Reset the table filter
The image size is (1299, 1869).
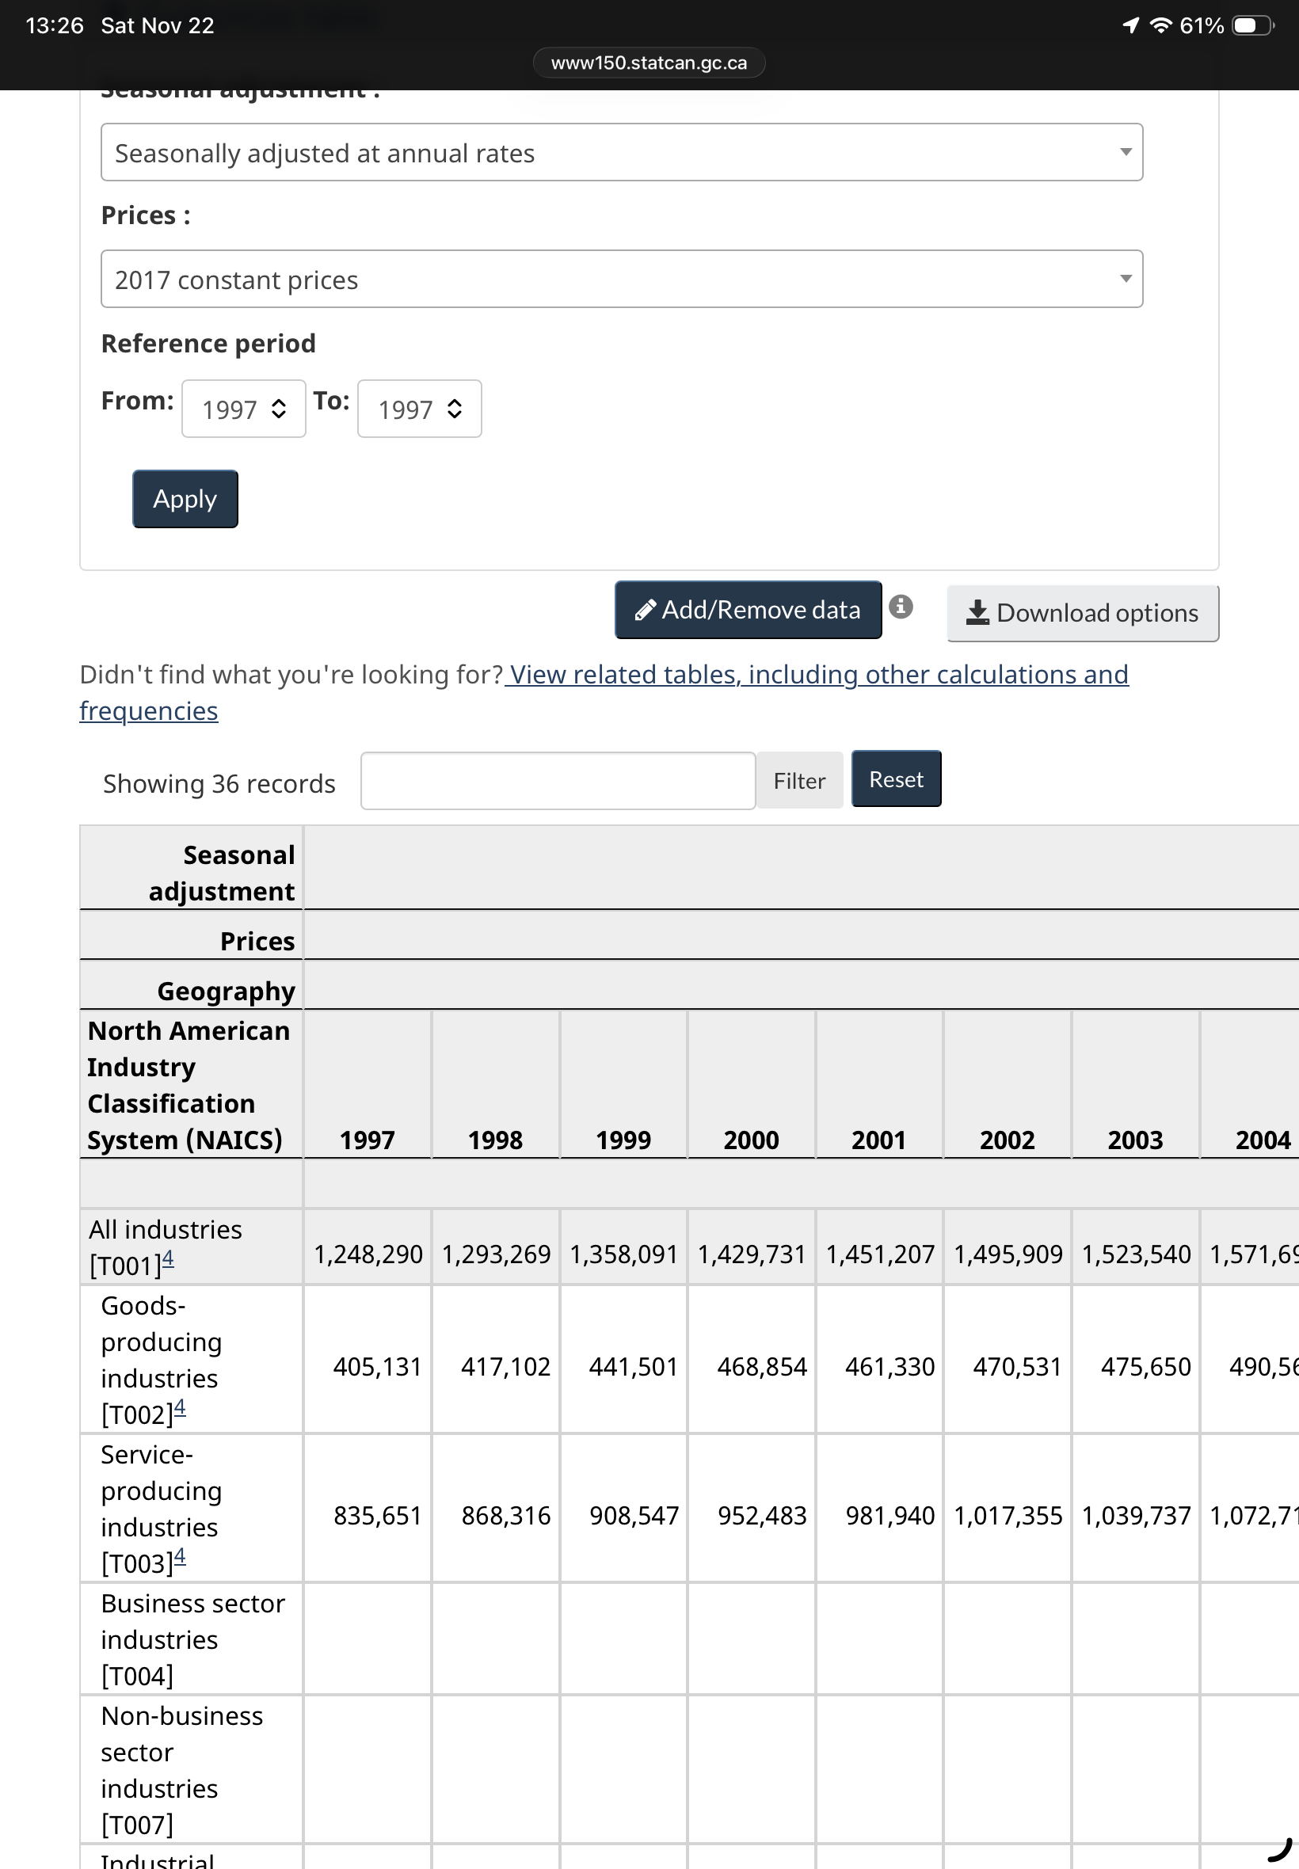(895, 779)
